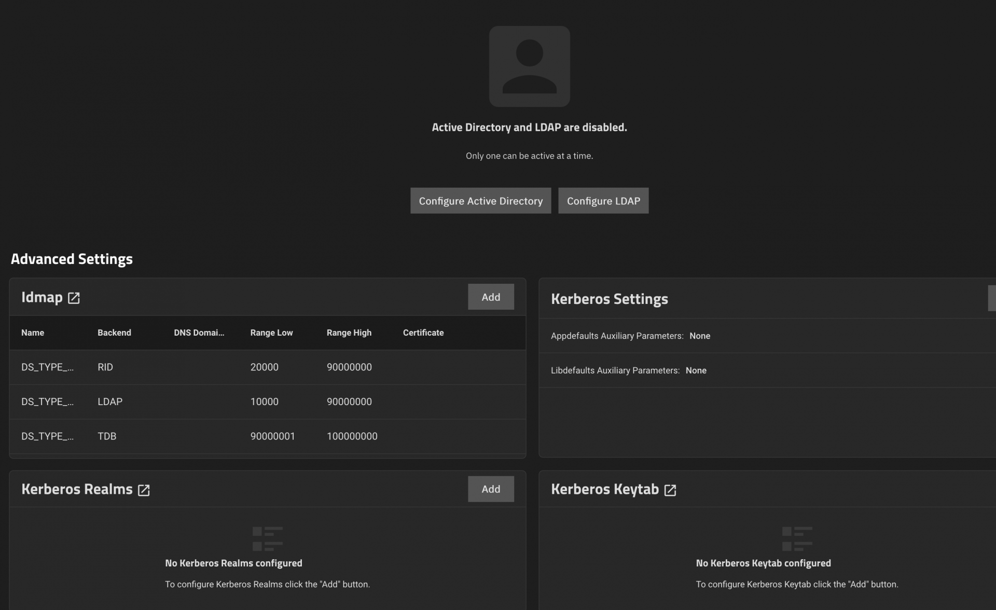Sort by Name column header
Viewport: 996px width, 610px height.
pyautogui.click(x=33, y=332)
